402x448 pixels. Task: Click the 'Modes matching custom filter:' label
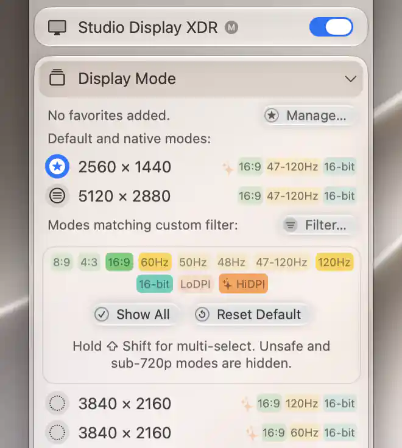point(143,225)
